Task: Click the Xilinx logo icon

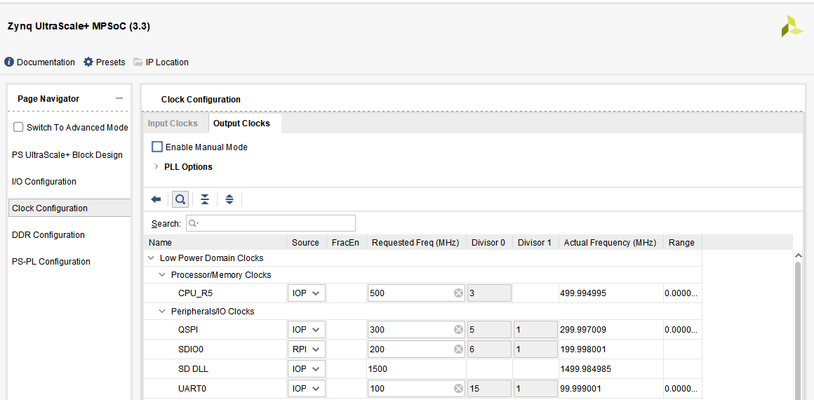Action: [792, 26]
